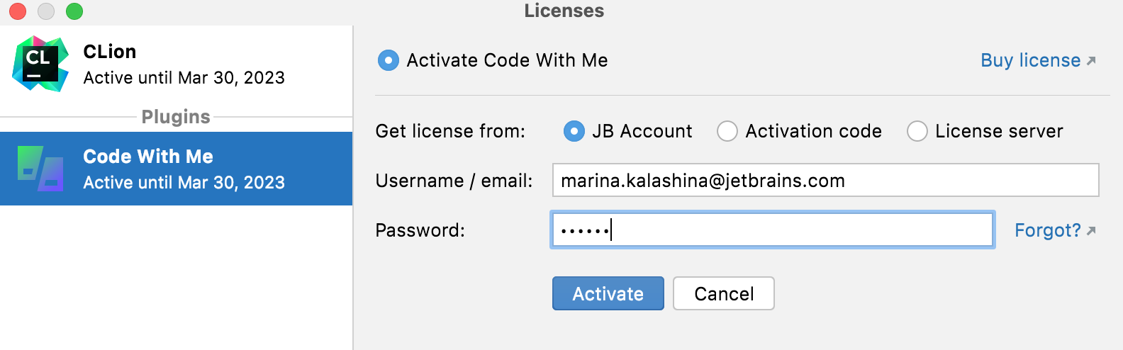Click the green zoom window button
Screen dimensions: 1123x350
point(74,11)
